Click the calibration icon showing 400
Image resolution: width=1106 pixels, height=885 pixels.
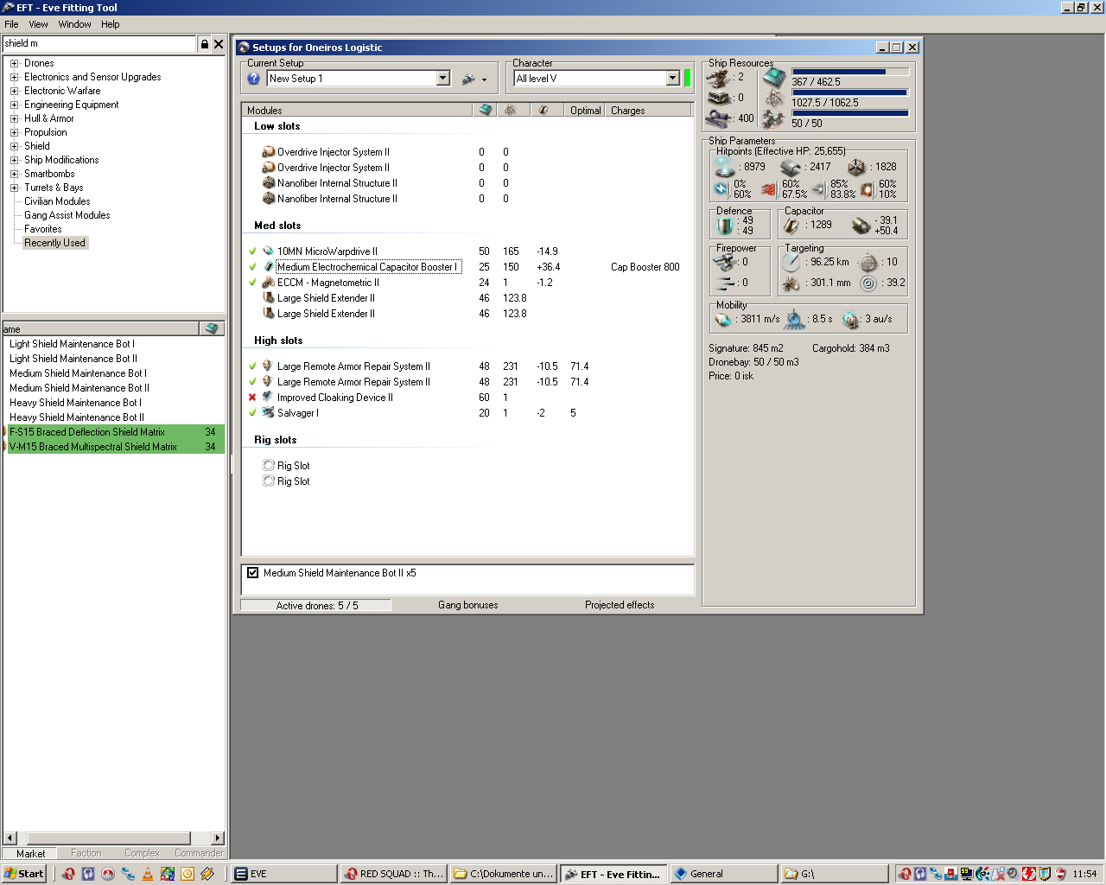pyautogui.click(x=719, y=118)
